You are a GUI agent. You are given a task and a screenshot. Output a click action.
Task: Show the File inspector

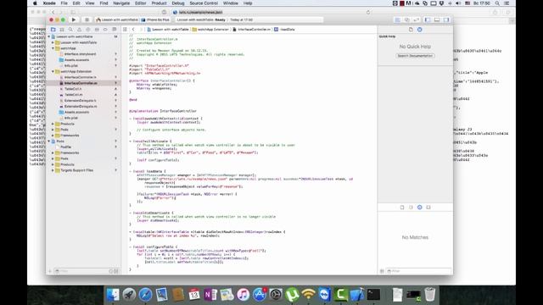point(411,30)
